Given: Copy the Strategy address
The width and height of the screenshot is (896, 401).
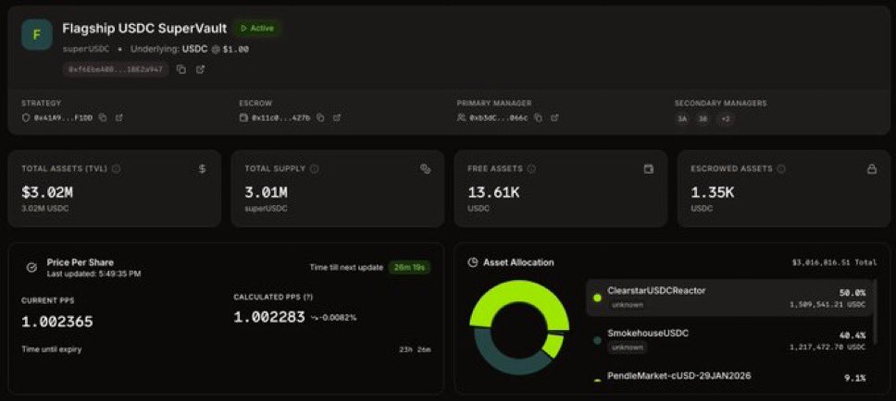Looking at the screenshot, I should click(x=103, y=117).
